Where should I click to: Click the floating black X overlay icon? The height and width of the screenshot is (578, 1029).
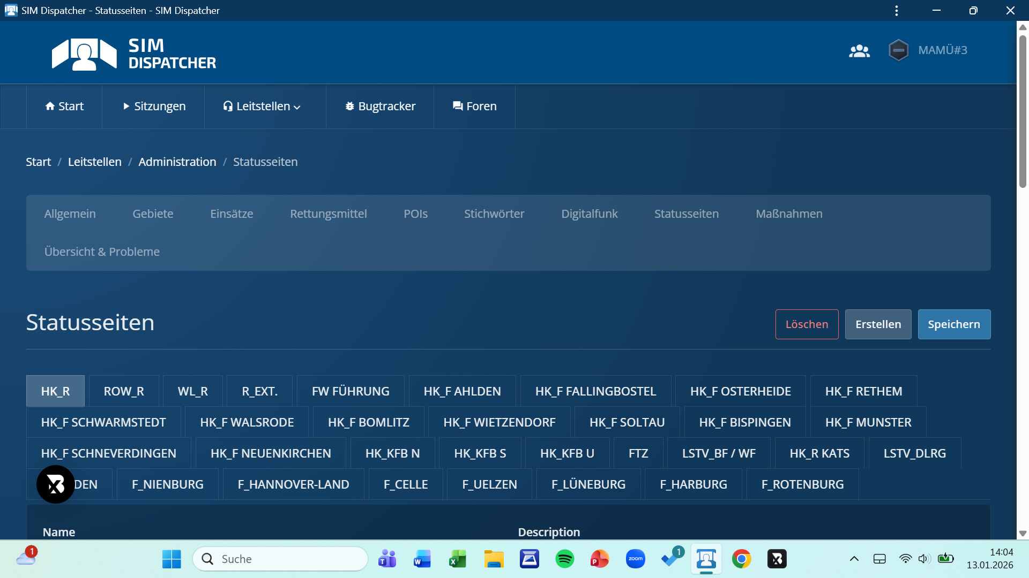click(x=56, y=484)
